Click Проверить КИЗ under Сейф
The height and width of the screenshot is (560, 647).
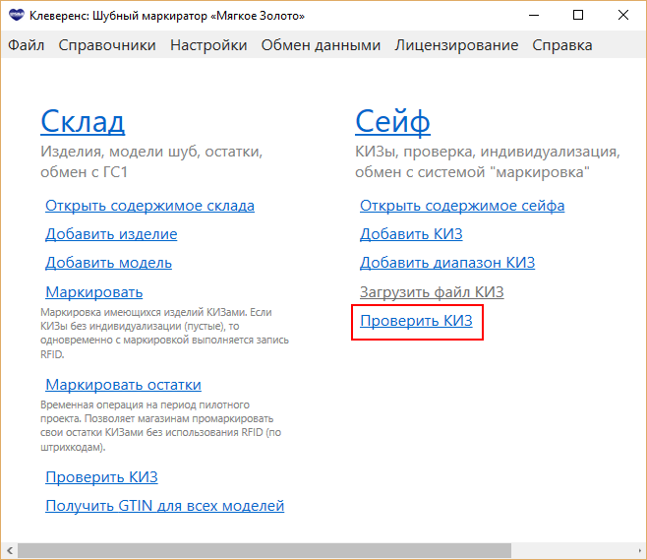416,321
